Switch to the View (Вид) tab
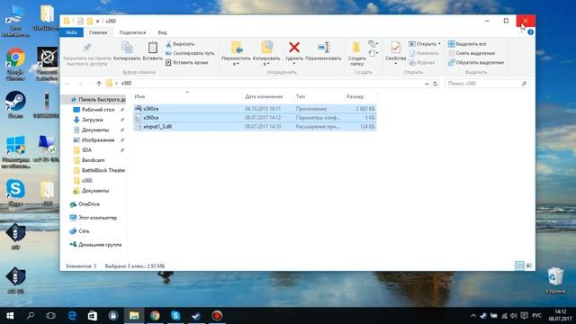Viewport: 576px width, 324px height. point(162,32)
